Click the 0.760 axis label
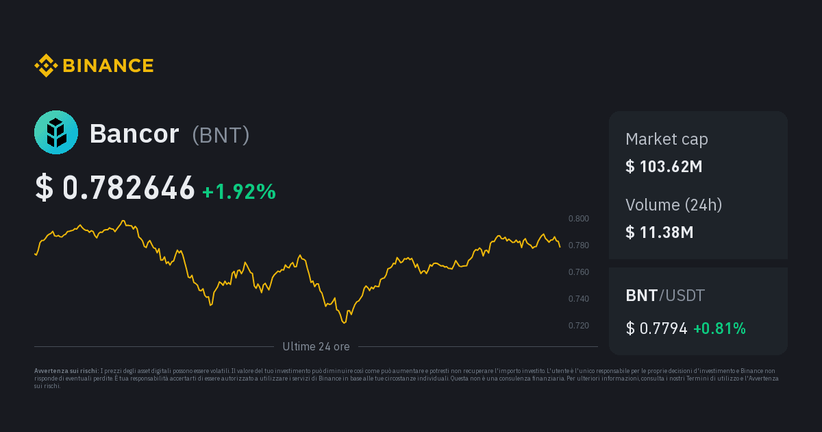Image resolution: width=822 pixels, height=432 pixels. 579,272
